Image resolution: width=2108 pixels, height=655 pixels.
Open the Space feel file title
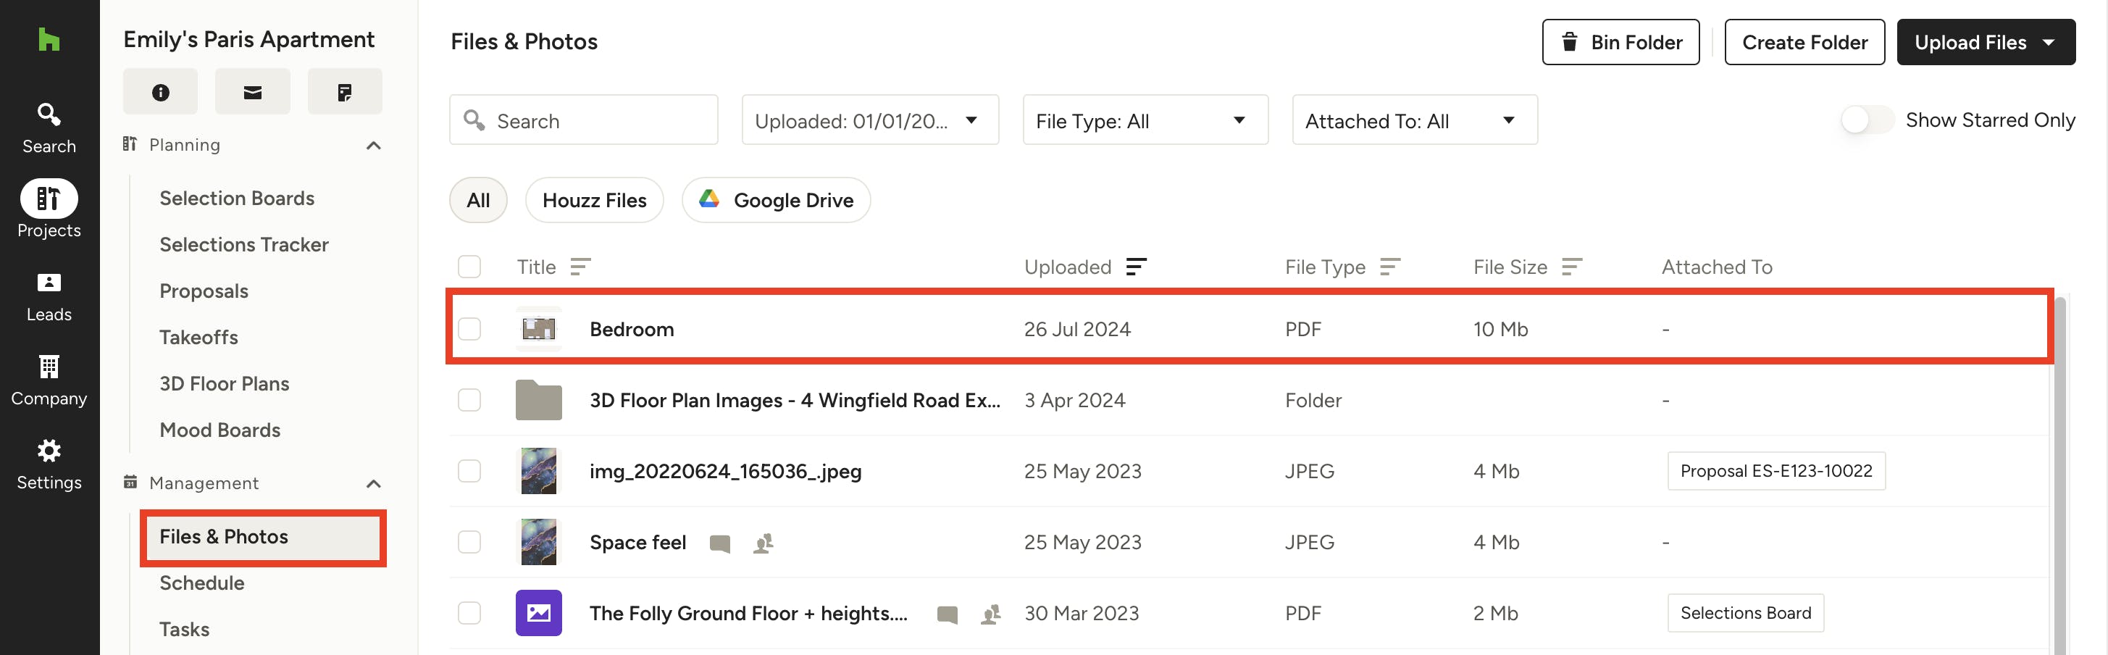click(x=637, y=543)
